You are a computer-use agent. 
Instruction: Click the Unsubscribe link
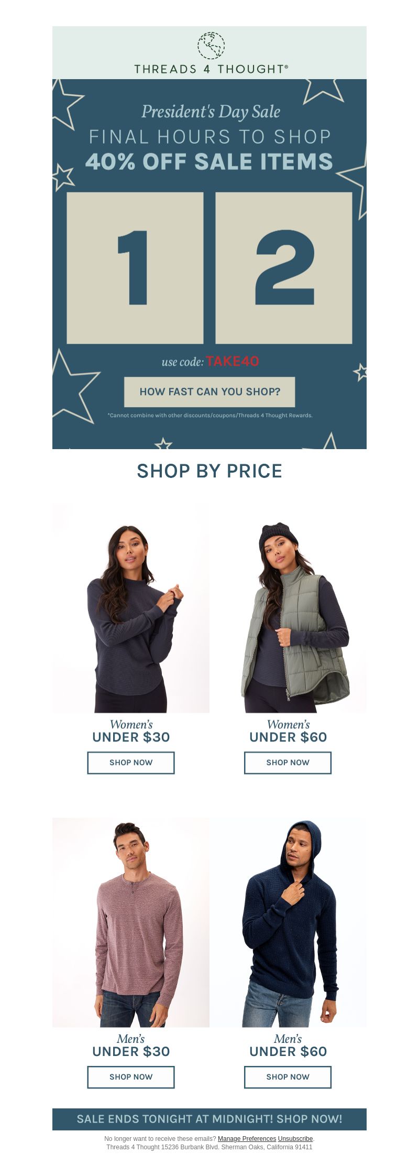point(295,1138)
